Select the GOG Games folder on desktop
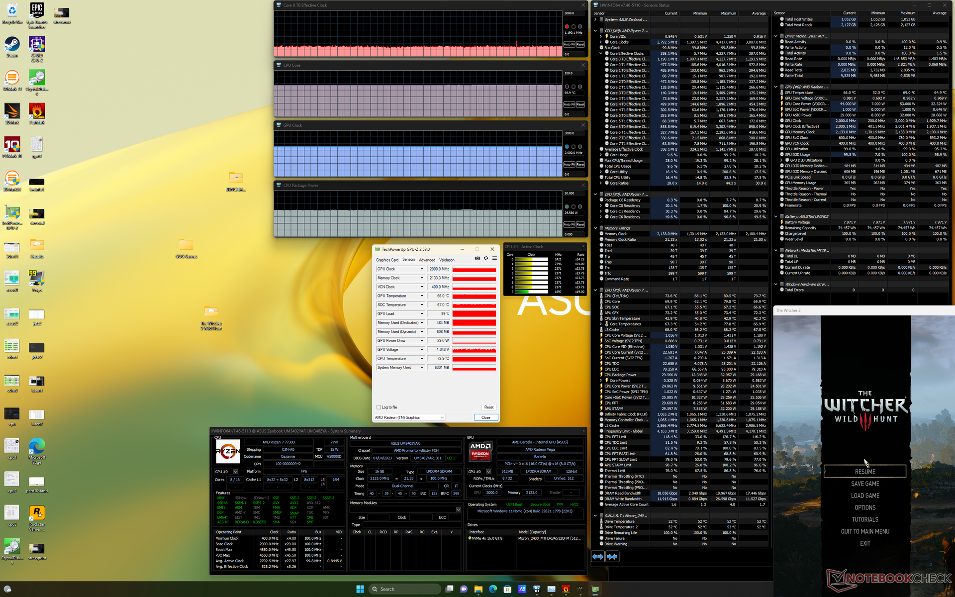 tap(186, 248)
